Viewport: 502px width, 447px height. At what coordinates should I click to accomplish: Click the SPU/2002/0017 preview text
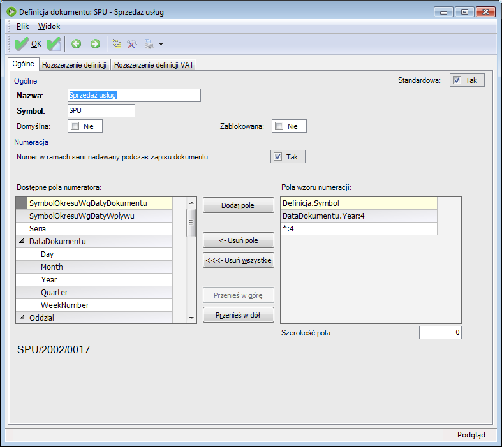click(54, 349)
